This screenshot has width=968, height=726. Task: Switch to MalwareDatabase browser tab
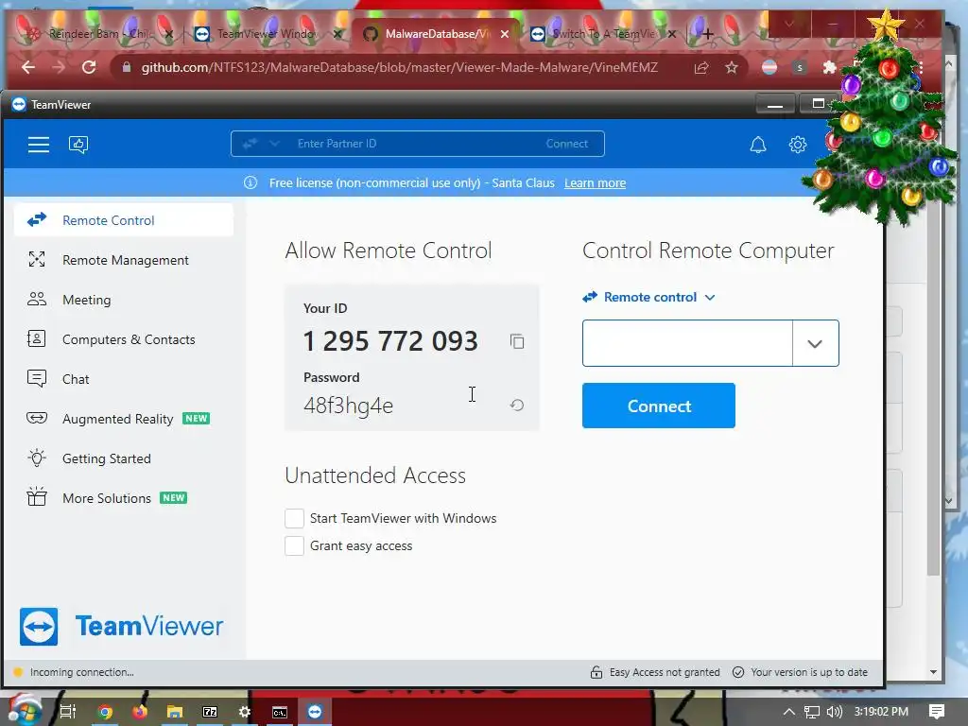(437, 34)
